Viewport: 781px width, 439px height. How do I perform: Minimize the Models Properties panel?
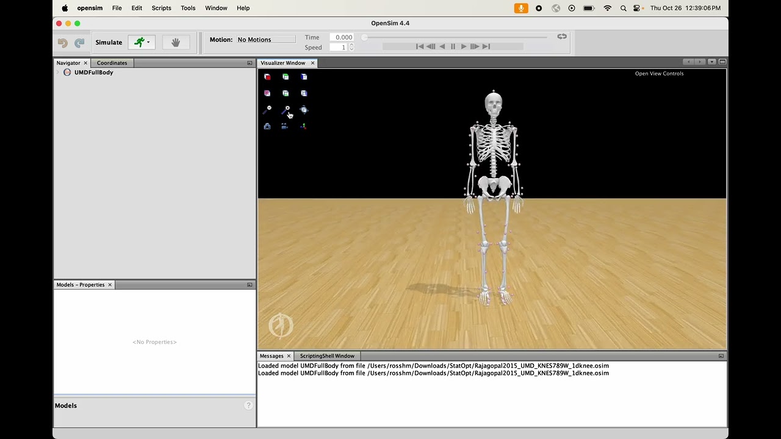point(250,285)
